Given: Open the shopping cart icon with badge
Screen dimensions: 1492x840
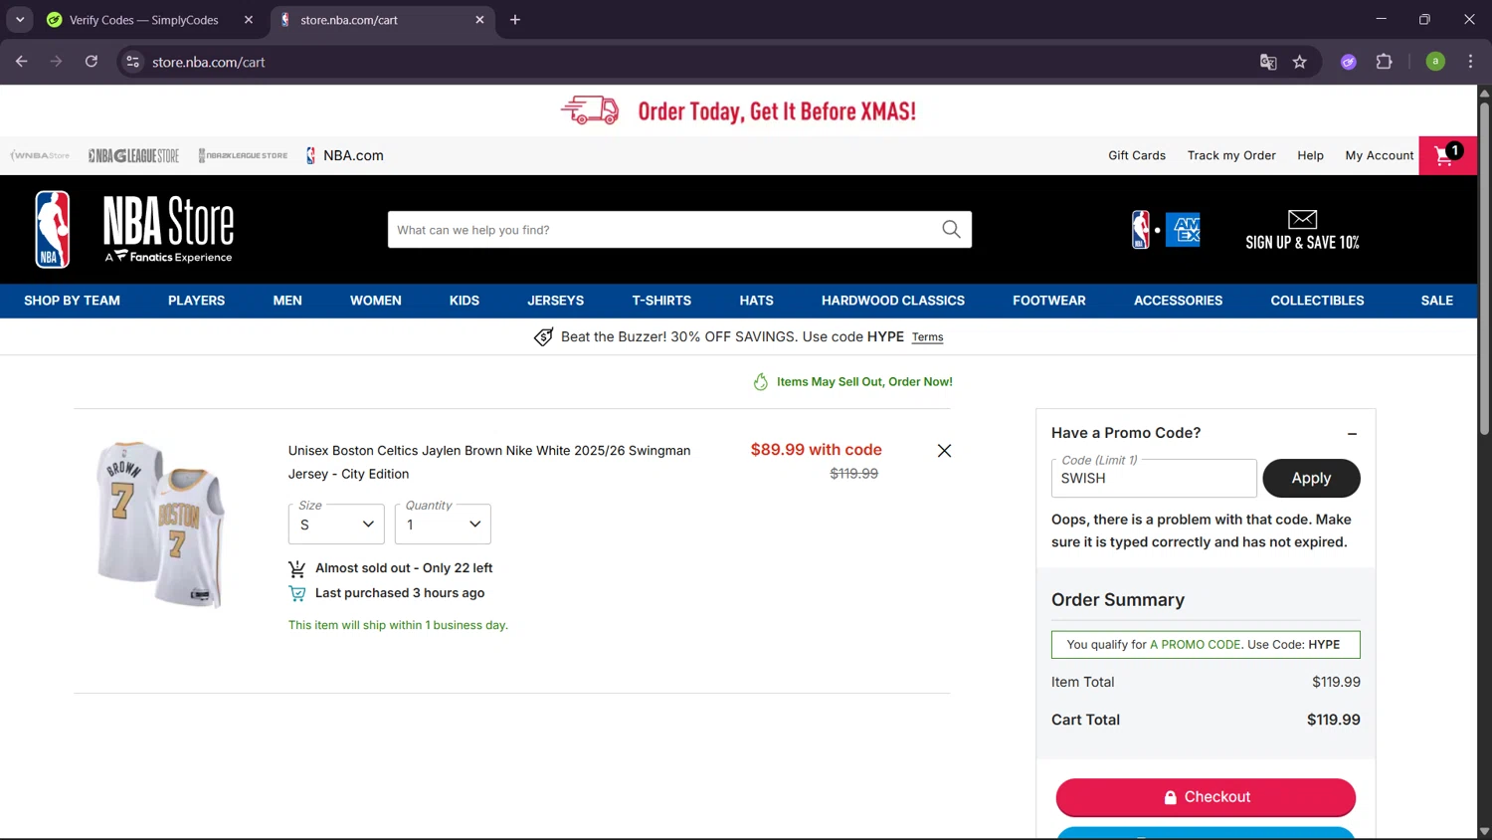Looking at the screenshot, I should (x=1447, y=155).
